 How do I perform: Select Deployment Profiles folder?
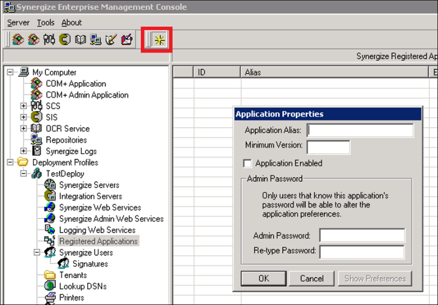pyautogui.click(x=65, y=162)
